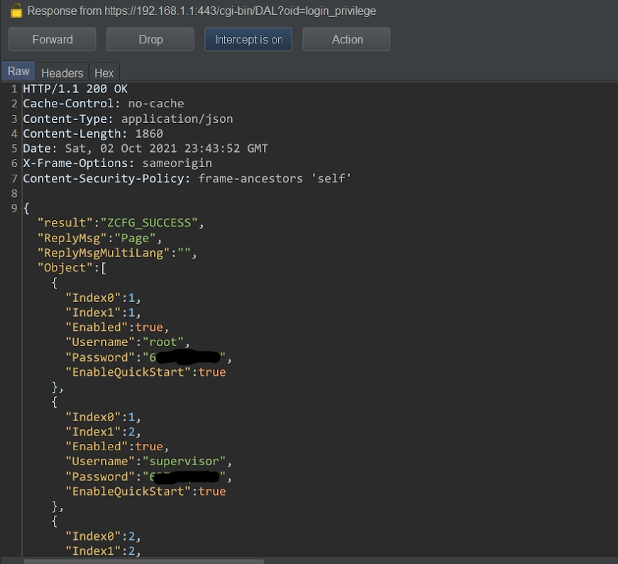Click the yellow lock icon
The image size is (618, 564).
point(16,11)
